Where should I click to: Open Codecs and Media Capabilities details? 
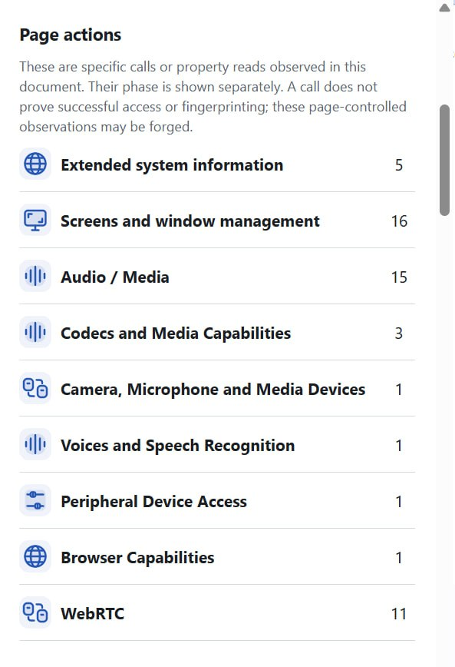click(x=217, y=333)
